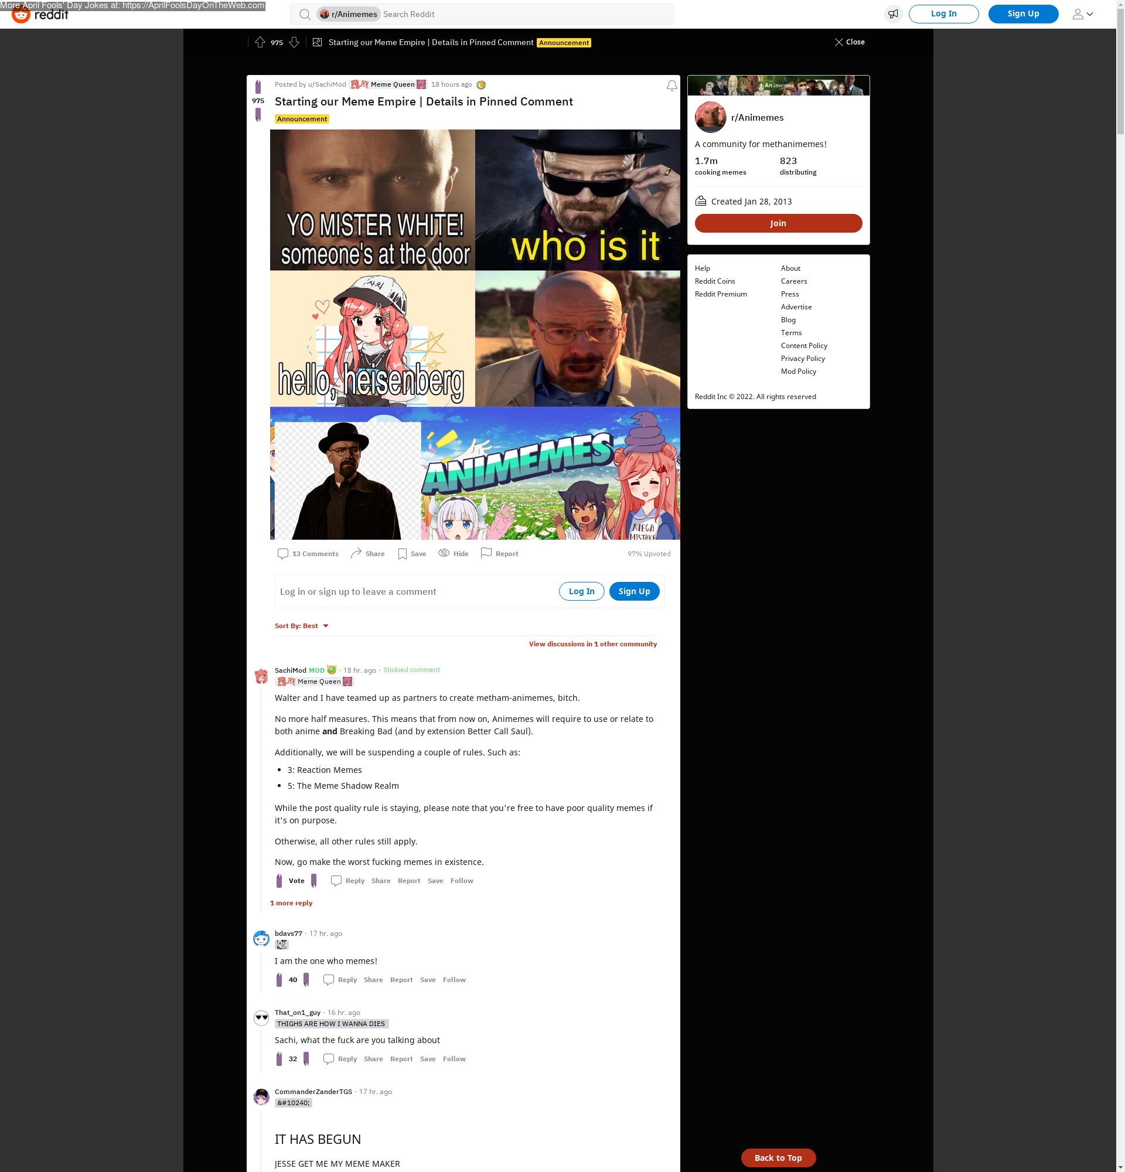Open the Privacy Policy link
The image size is (1125, 1172).
pos(802,359)
